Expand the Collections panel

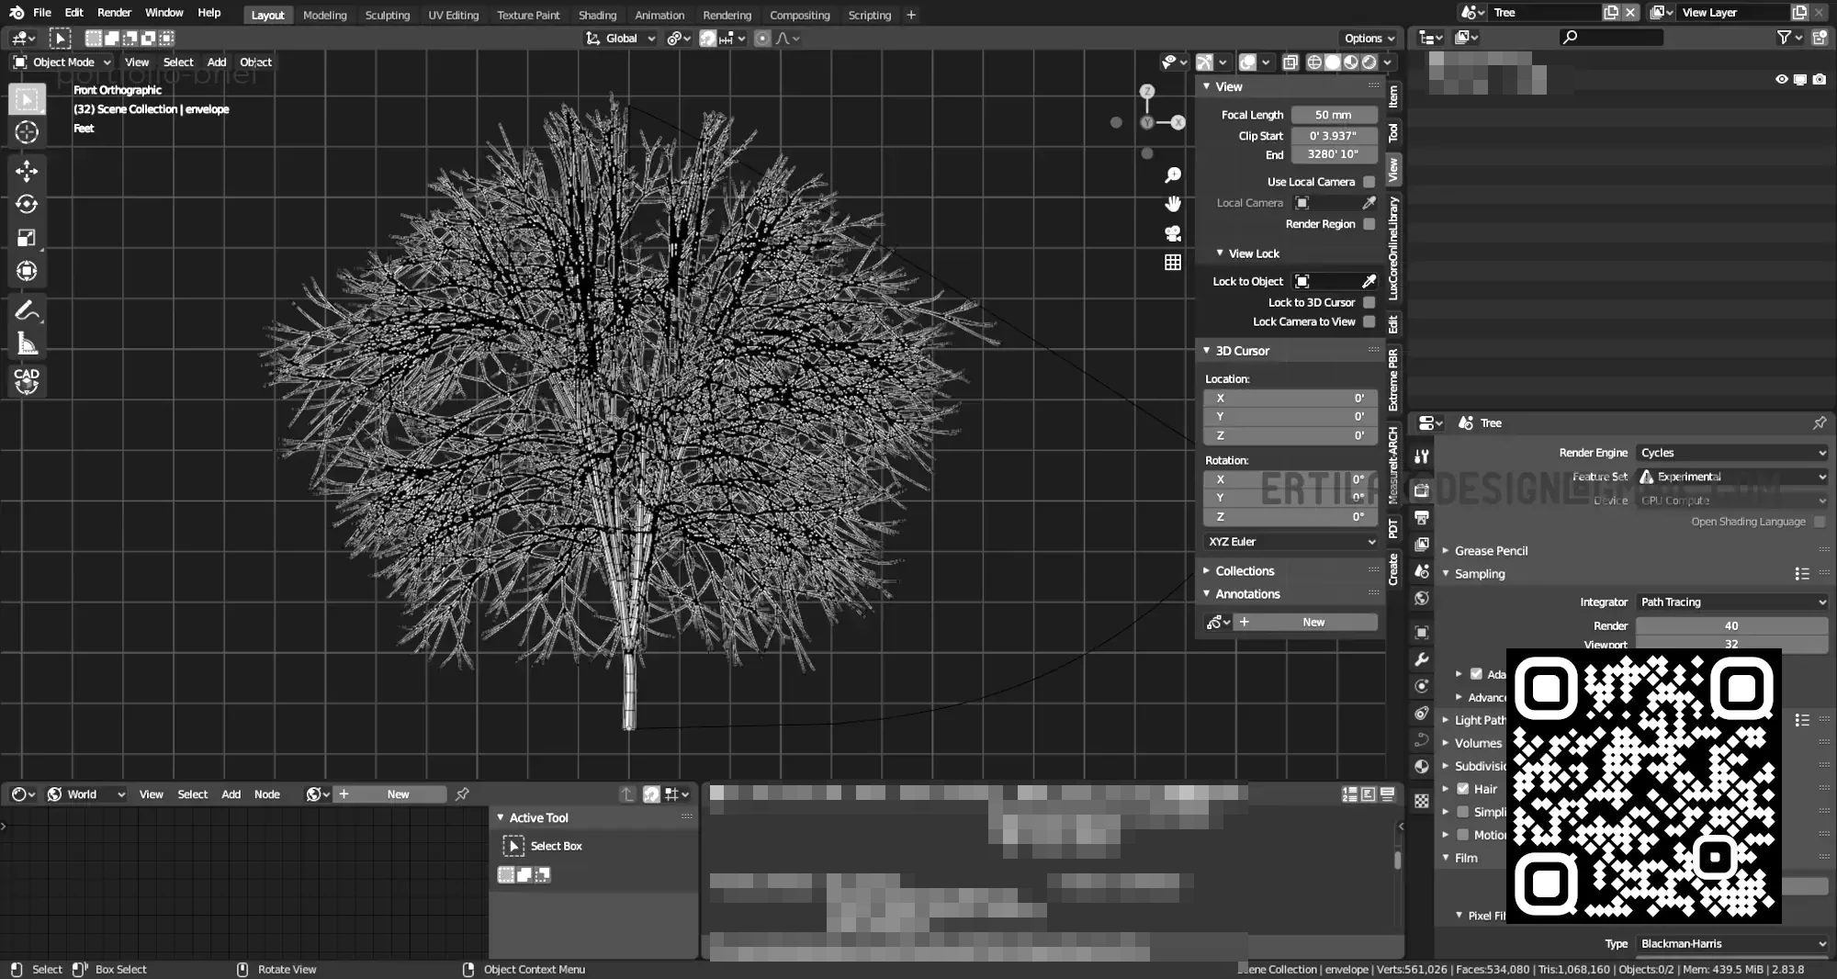pos(1245,571)
